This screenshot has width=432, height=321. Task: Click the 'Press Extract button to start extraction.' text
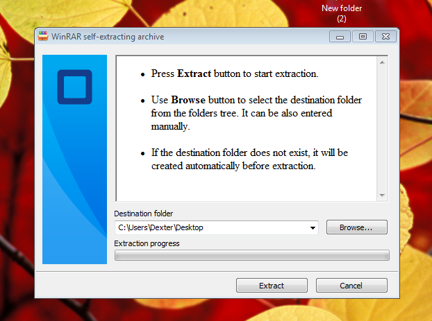(235, 73)
